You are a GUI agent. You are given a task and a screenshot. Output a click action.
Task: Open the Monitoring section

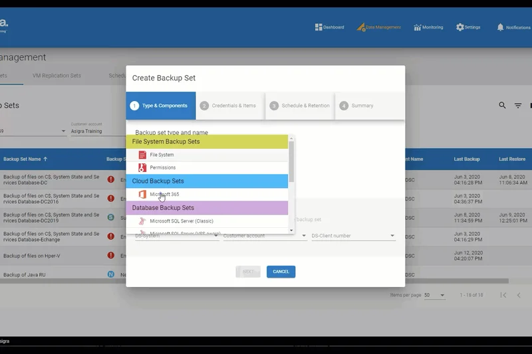428,27
